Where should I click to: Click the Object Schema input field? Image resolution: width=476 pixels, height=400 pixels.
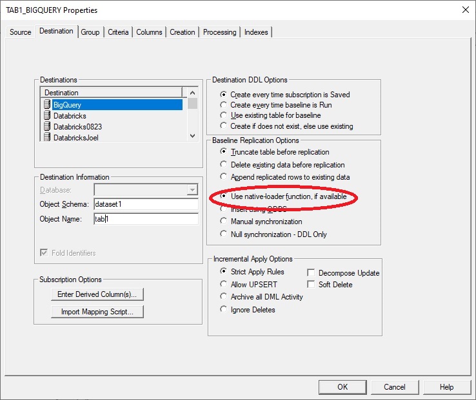tap(145, 204)
